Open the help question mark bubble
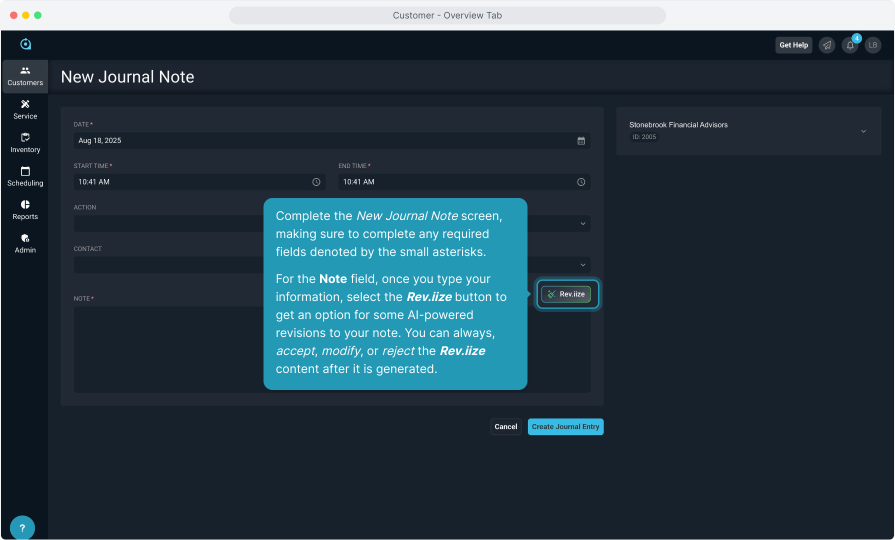This screenshot has height=540, width=895. coord(22,527)
